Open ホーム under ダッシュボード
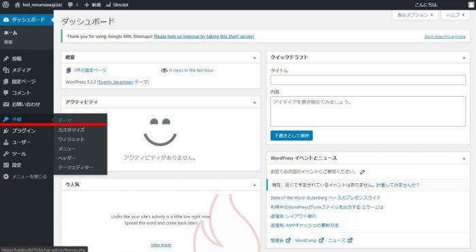The width and height of the screenshot is (476, 252). pyautogui.click(x=11, y=33)
